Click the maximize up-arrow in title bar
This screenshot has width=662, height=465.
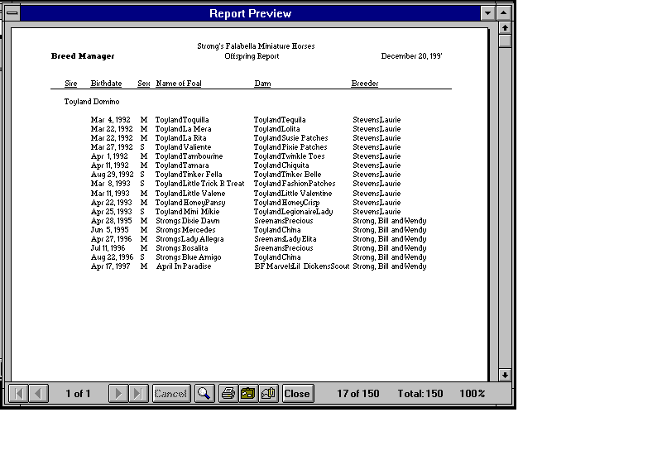coord(505,13)
